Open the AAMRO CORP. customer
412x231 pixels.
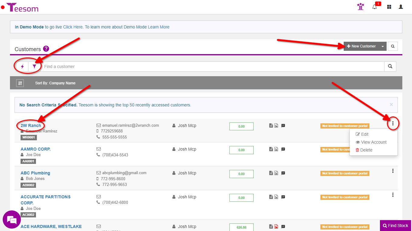(x=36, y=149)
